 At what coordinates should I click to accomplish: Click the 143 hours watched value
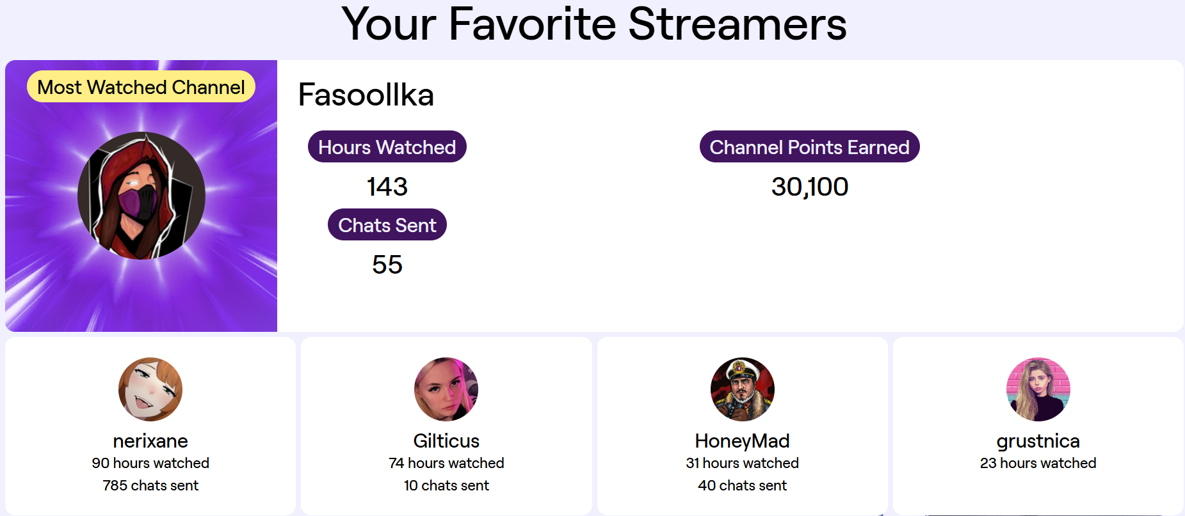[x=387, y=187]
